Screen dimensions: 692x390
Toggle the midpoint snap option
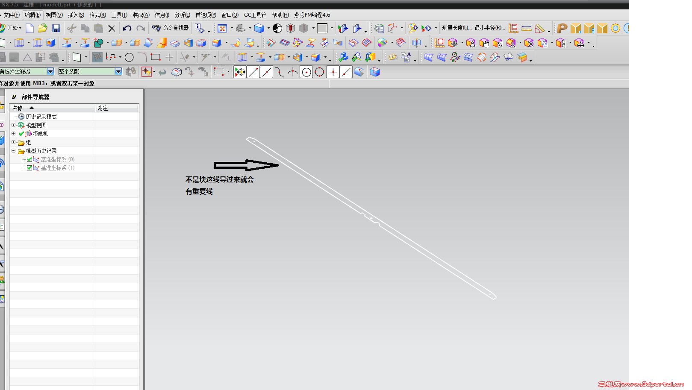[x=267, y=72]
